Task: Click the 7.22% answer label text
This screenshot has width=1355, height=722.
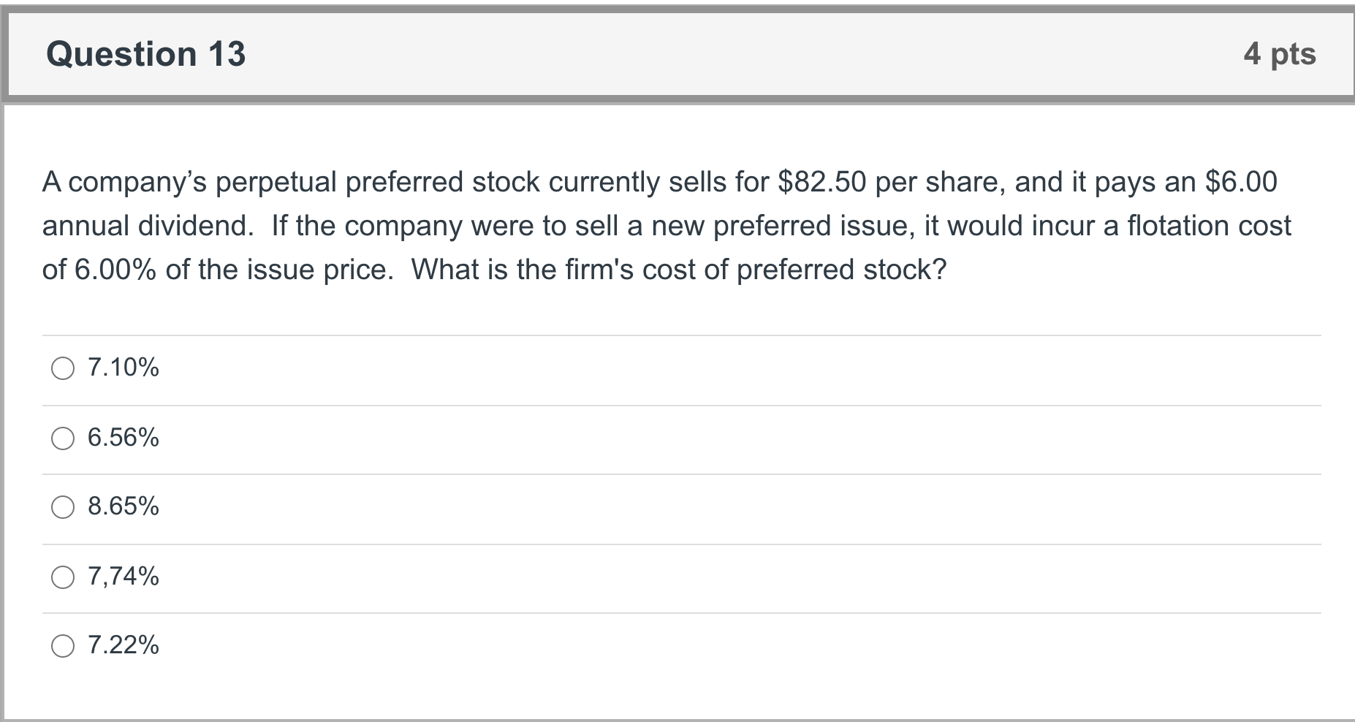Action: coord(123,645)
